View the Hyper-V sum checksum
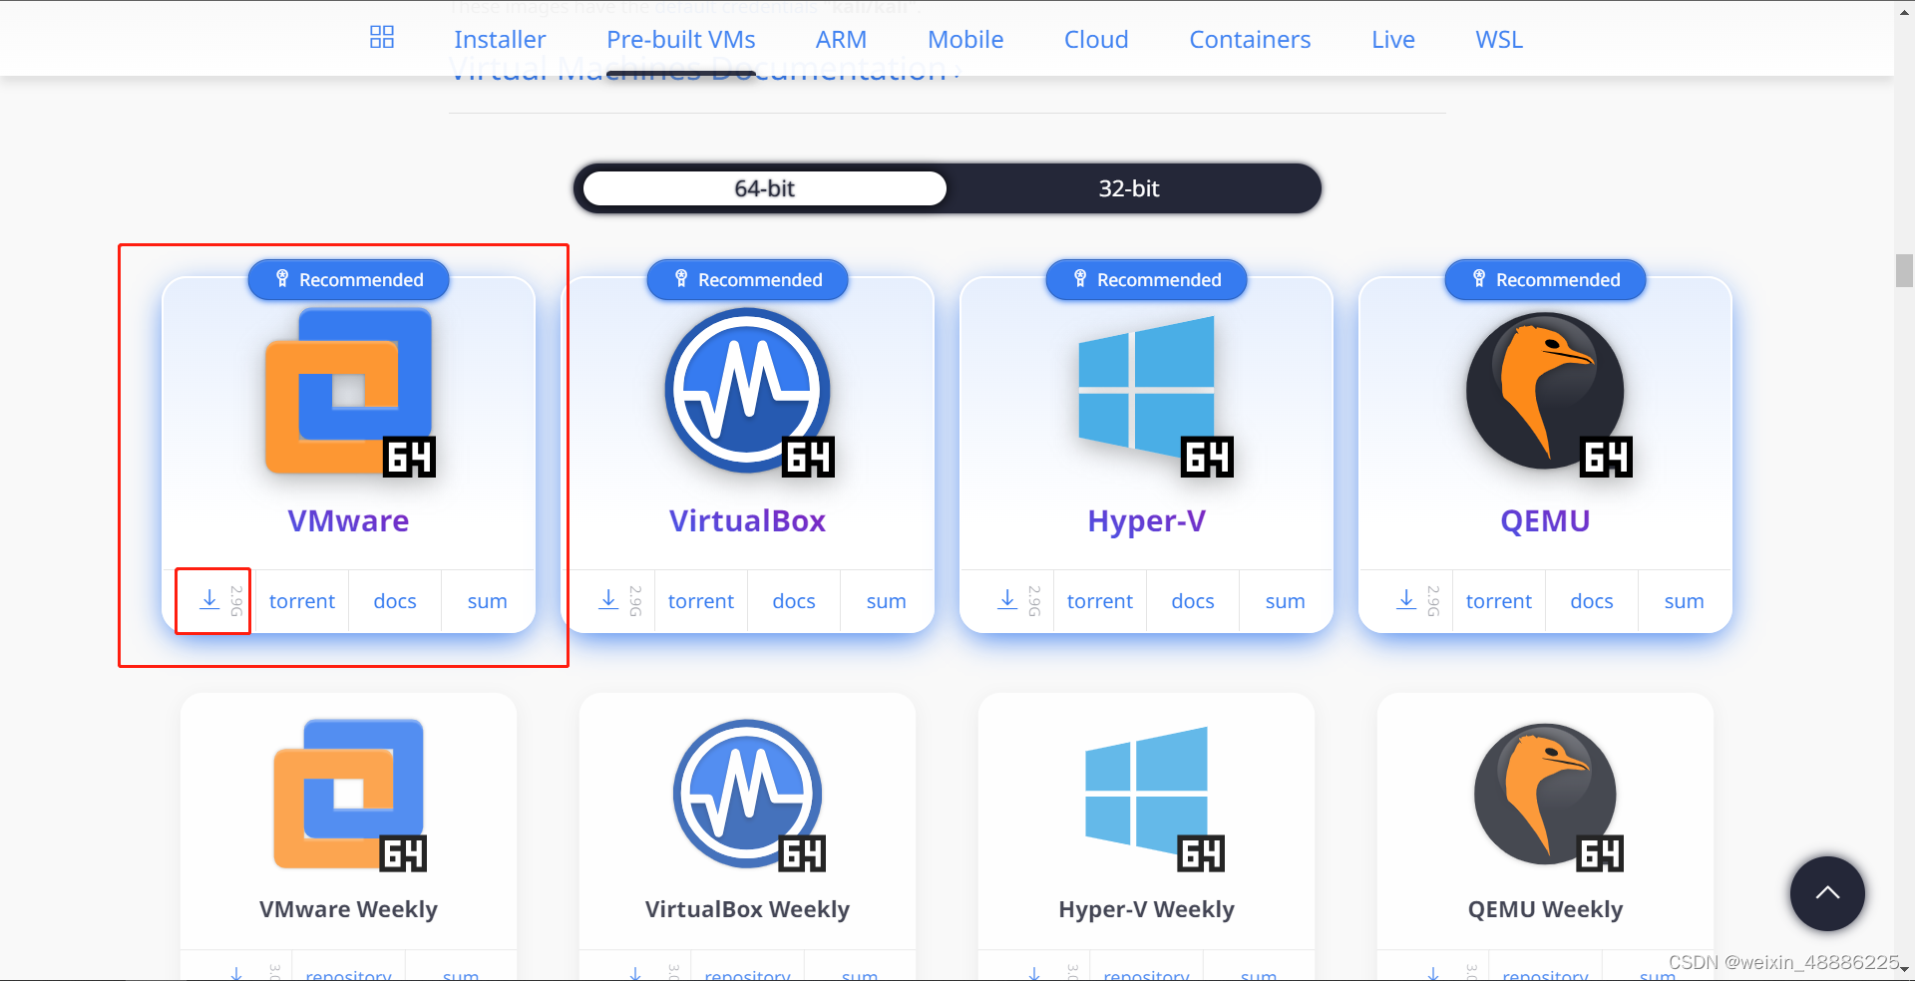Viewport: 1915px width, 981px height. tap(1286, 601)
